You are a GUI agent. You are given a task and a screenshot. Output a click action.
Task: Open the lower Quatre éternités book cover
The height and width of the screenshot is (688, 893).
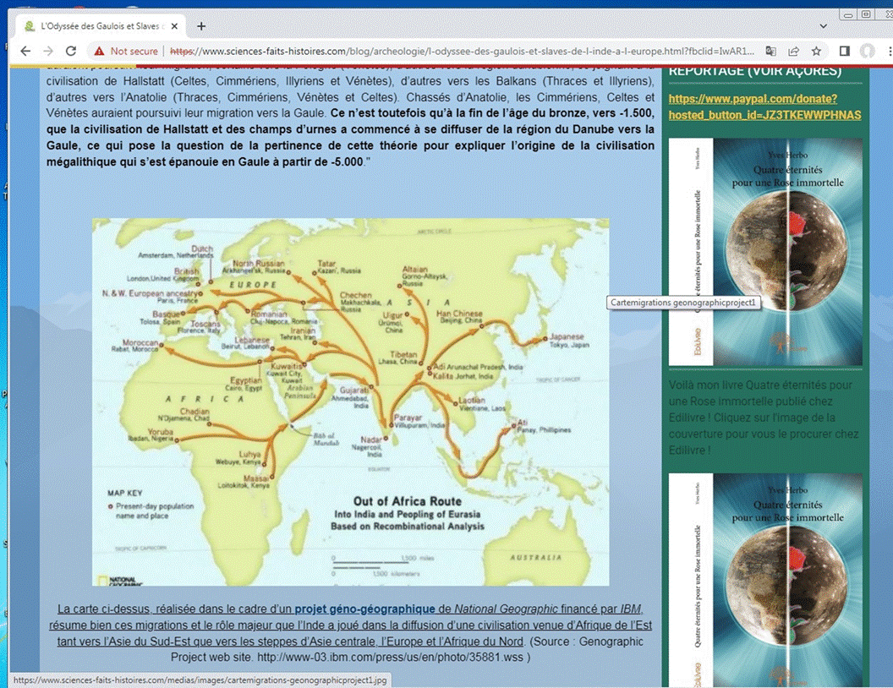pos(765,580)
